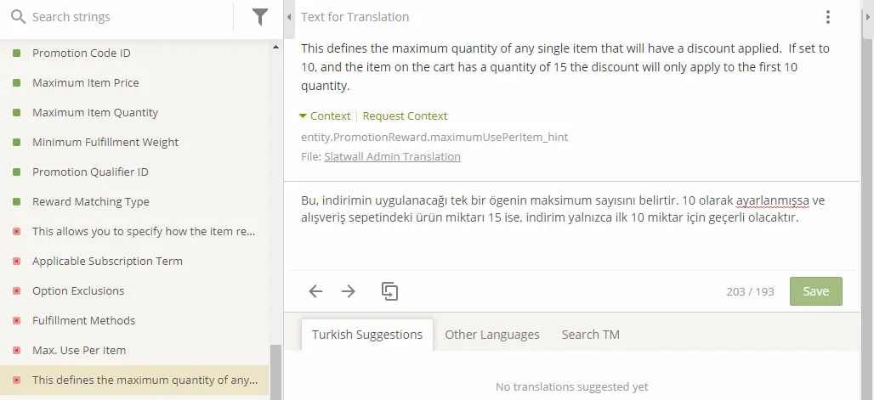
Task: Select Turkish Suggestions tab
Action: (367, 335)
